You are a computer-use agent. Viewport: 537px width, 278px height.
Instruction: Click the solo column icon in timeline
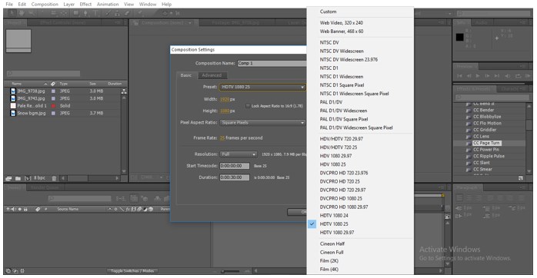19,209
